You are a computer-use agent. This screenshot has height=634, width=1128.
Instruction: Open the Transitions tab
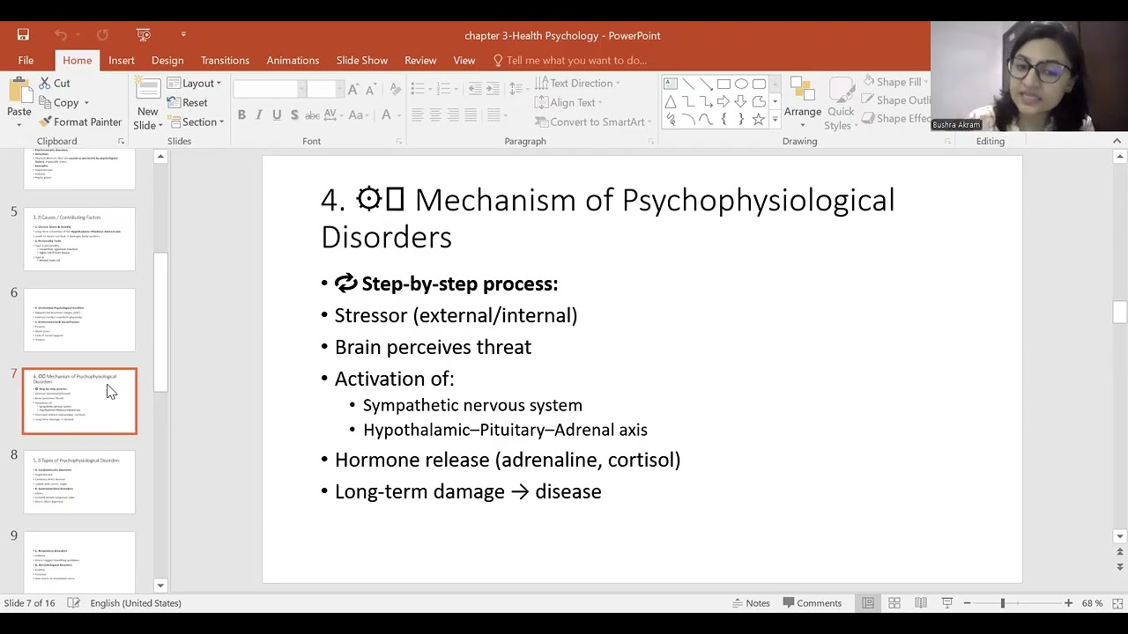click(225, 60)
